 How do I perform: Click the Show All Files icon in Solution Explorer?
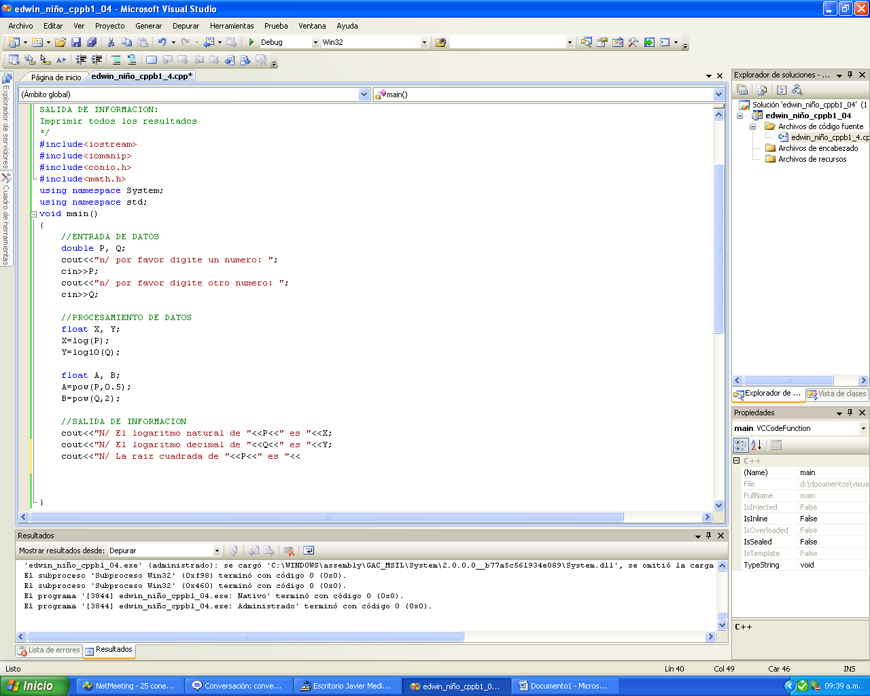761,90
